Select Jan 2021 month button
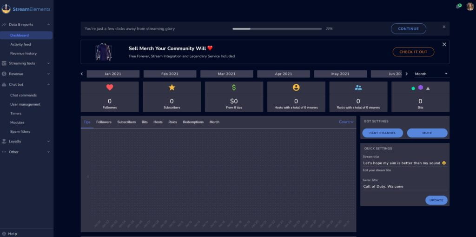Viewport: 476px width, 237px height. click(113, 74)
